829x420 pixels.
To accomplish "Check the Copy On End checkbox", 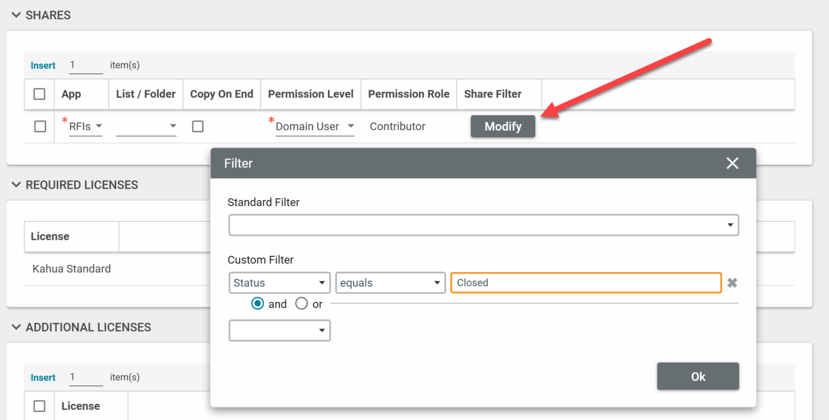I will [x=198, y=127].
